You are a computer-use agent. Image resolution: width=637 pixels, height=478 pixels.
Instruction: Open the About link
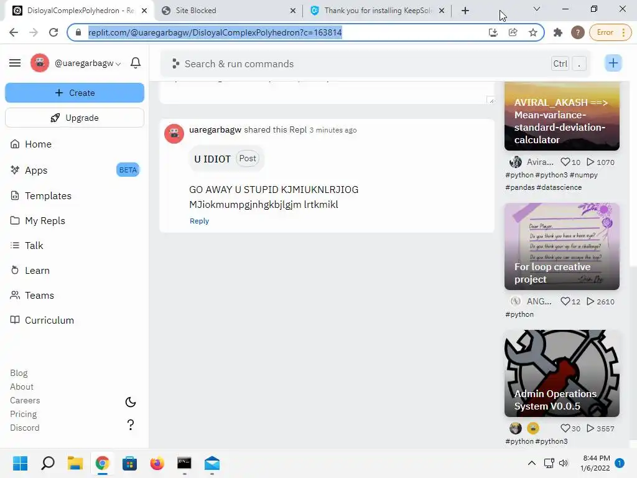tap(22, 387)
